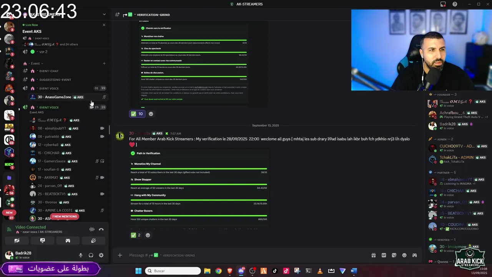Open OBS Studio from the taskbar
Viewport: 492px width, 277px height.
[253, 271]
